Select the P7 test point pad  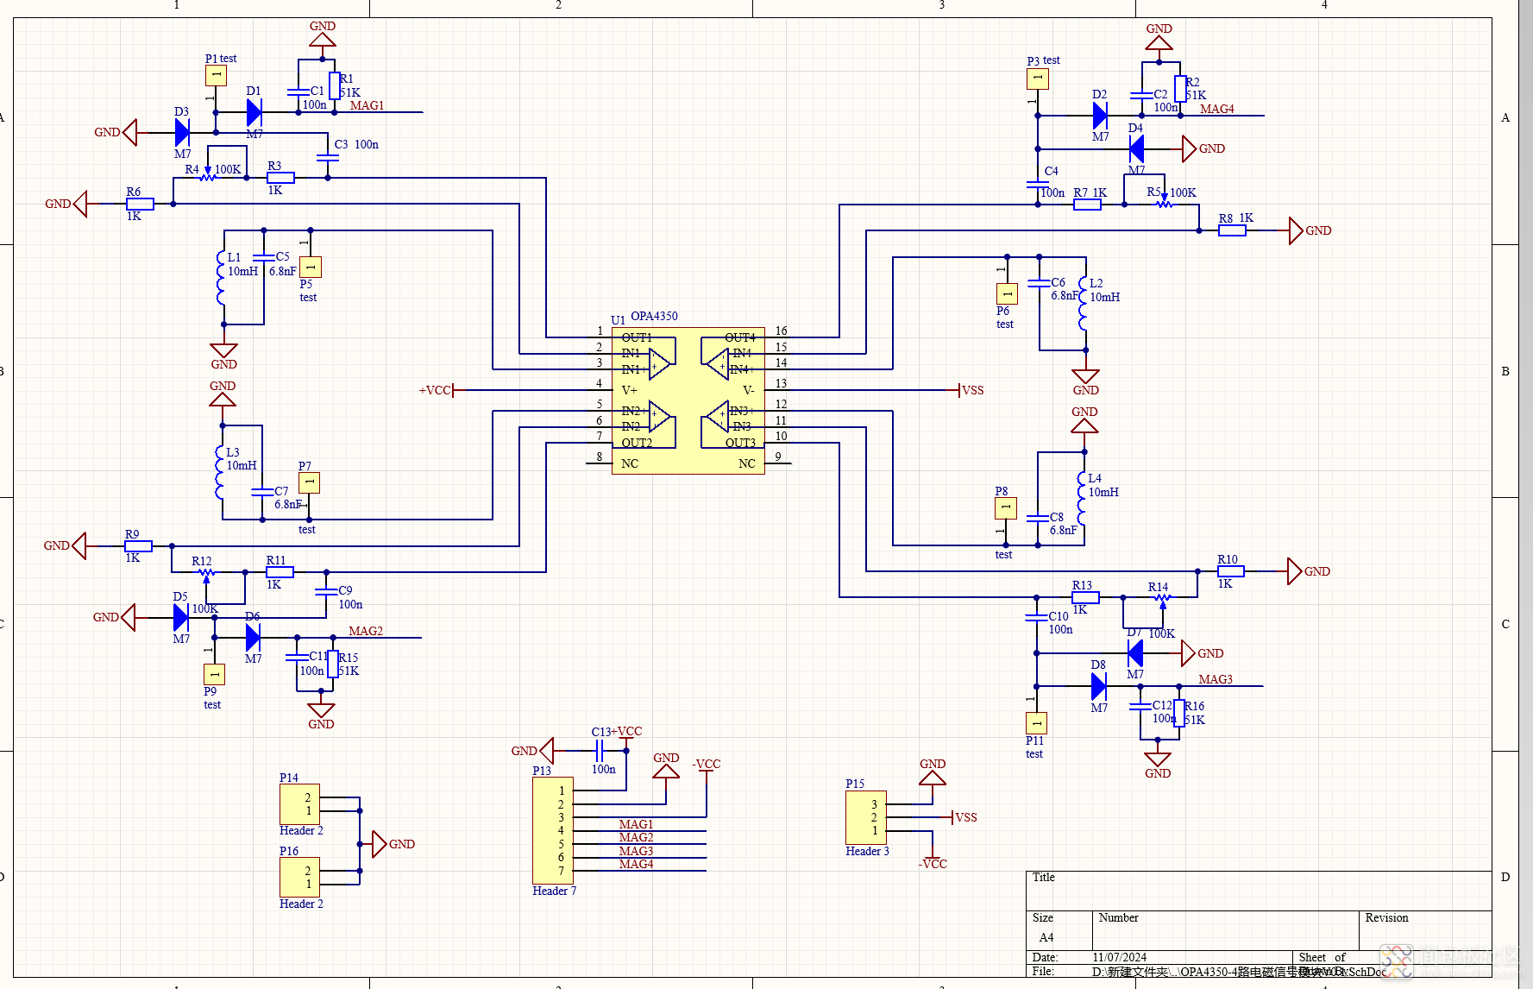pyautogui.click(x=309, y=482)
